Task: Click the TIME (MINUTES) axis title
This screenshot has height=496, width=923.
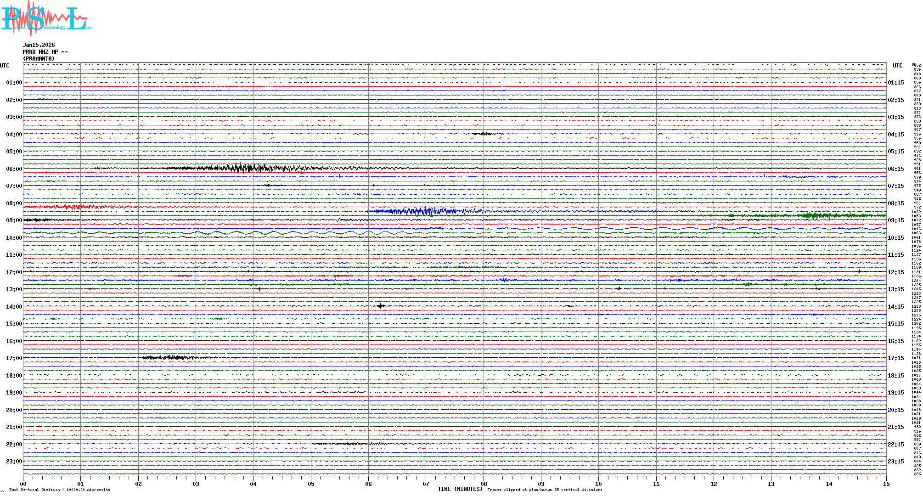Action: [x=460, y=489]
